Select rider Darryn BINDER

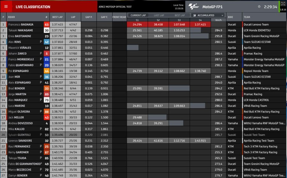(x=18, y=175)
